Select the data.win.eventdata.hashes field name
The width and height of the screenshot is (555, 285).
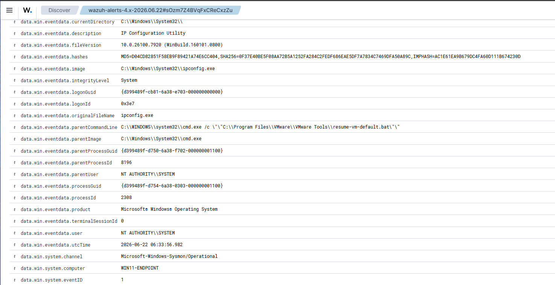click(x=54, y=57)
